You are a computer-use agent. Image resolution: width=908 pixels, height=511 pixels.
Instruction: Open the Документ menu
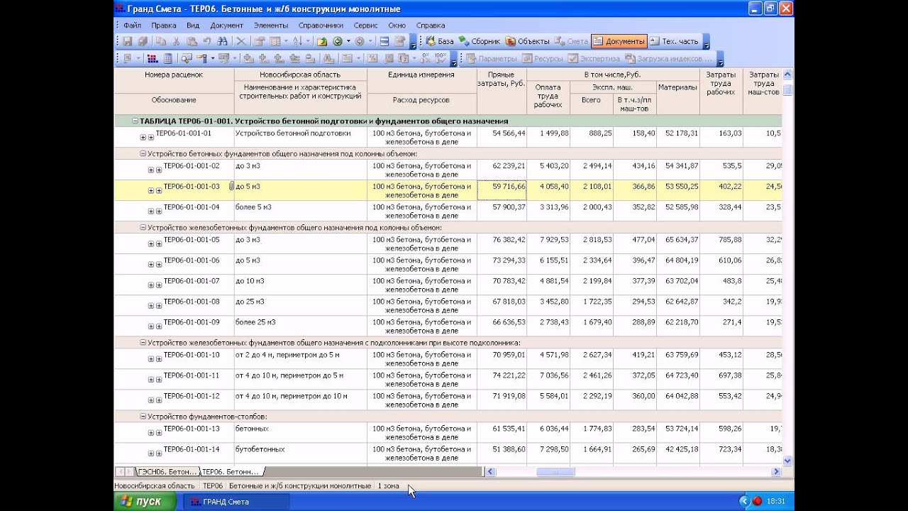coord(227,25)
